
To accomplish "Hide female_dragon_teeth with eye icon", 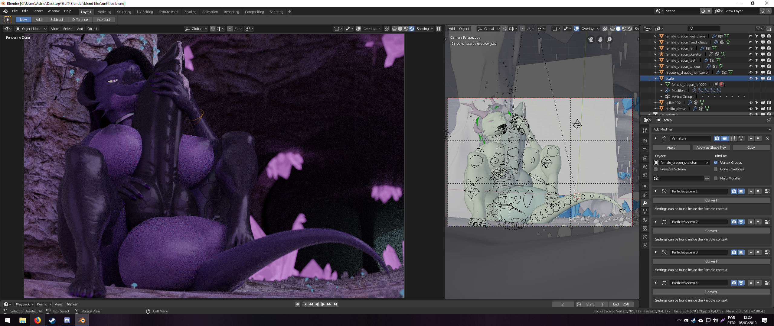I will pyautogui.click(x=750, y=60).
